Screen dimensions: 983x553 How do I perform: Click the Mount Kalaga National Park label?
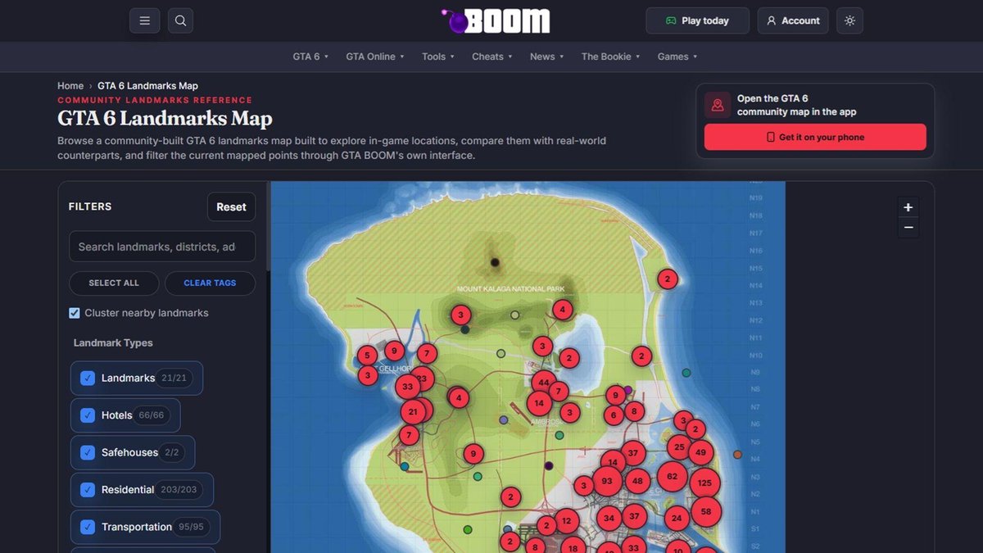click(x=511, y=289)
